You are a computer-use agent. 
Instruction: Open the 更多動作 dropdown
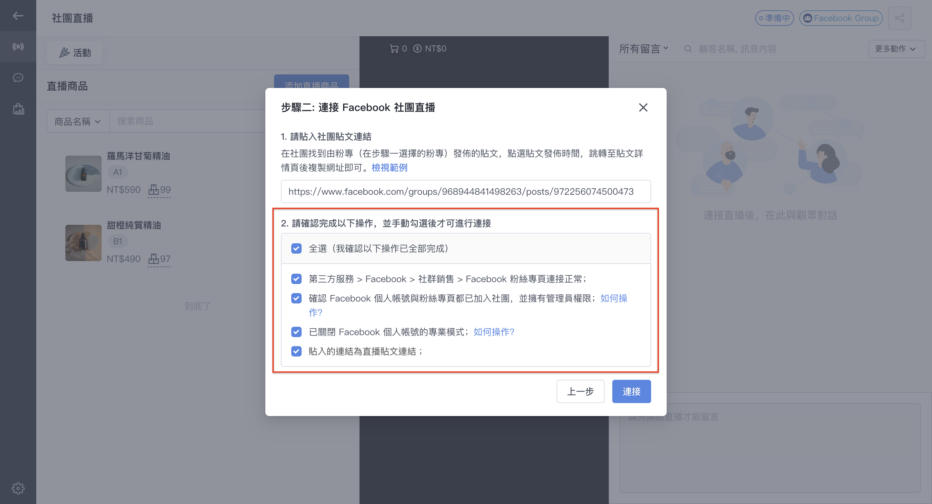tap(896, 49)
